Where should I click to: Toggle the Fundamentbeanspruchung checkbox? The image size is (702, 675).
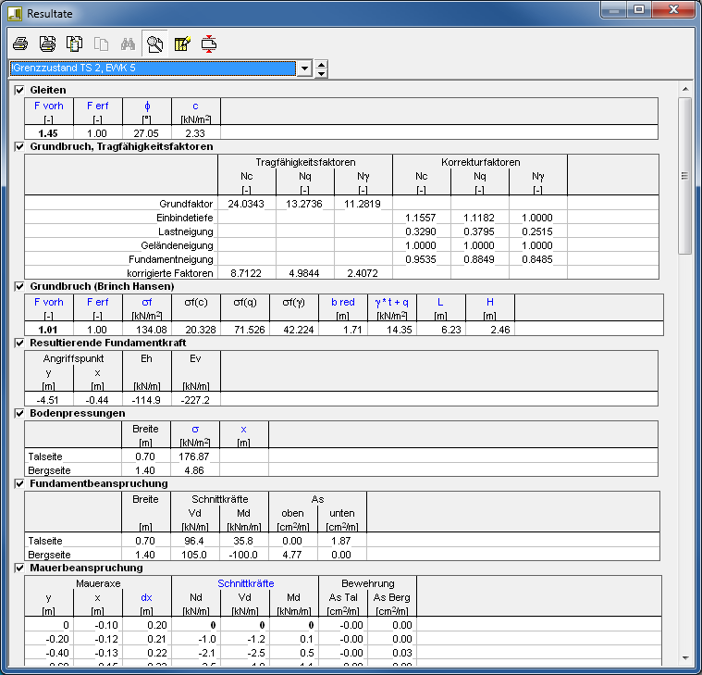point(19,483)
